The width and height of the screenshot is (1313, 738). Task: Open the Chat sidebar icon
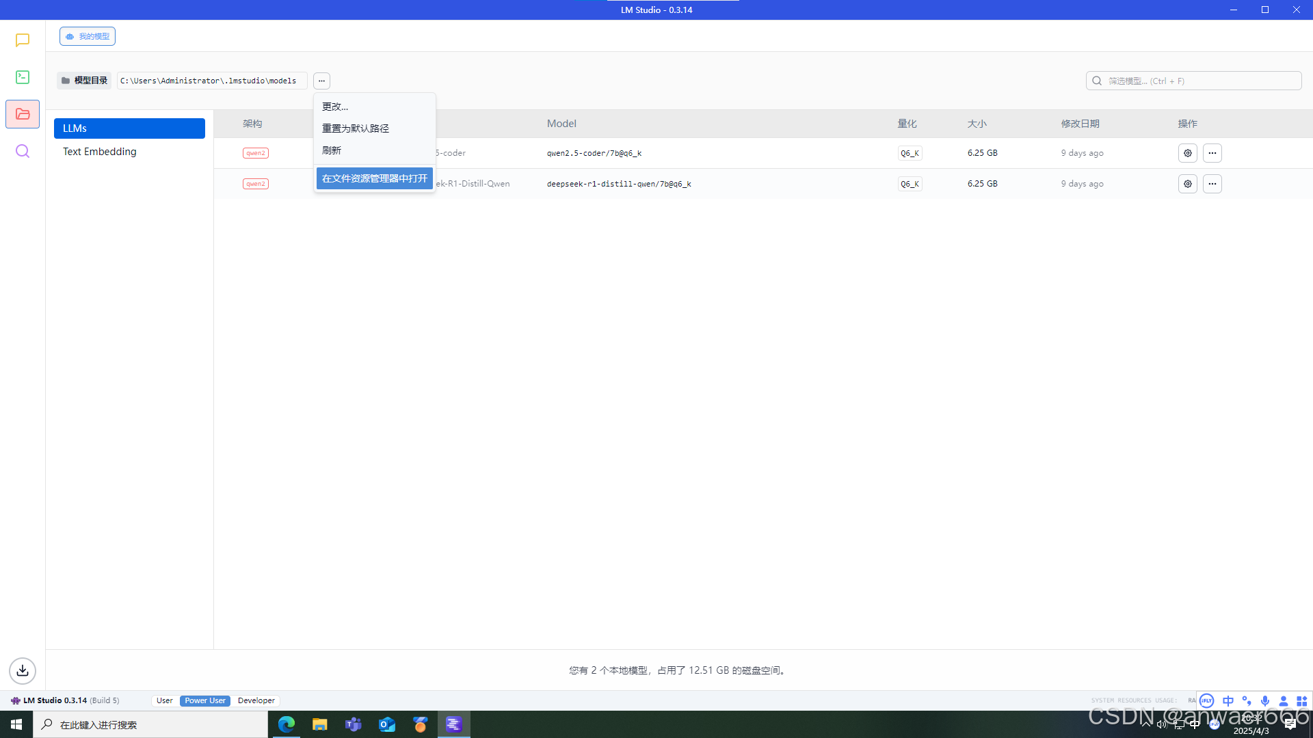(x=23, y=40)
